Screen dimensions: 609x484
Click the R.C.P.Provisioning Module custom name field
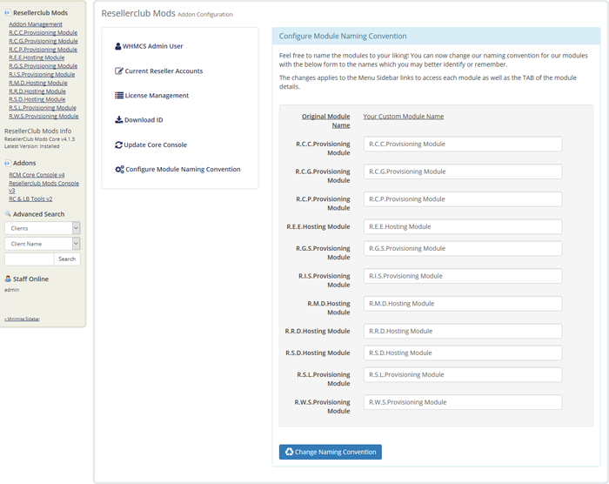pyautogui.click(x=463, y=199)
